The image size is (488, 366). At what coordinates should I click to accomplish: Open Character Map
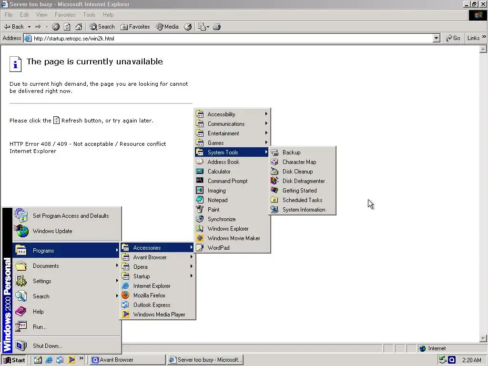click(303, 162)
